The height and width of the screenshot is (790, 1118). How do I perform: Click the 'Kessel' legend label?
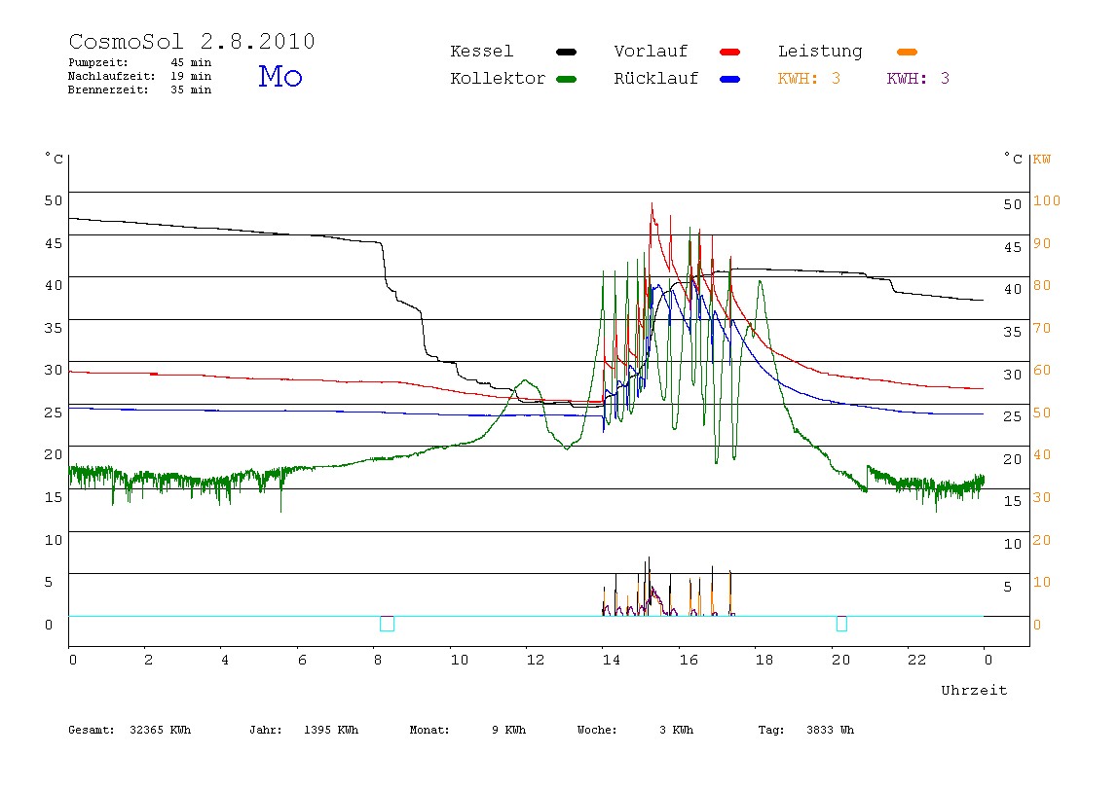481,52
